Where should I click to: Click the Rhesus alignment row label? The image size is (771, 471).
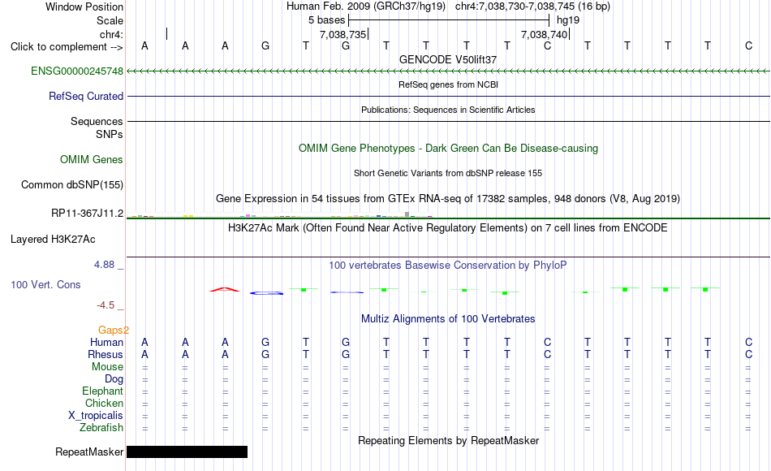pos(106,355)
